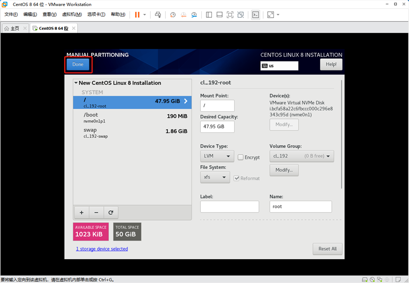Open the us keyboard layout selector
This screenshot has height=283, width=409.
pyautogui.click(x=279, y=66)
